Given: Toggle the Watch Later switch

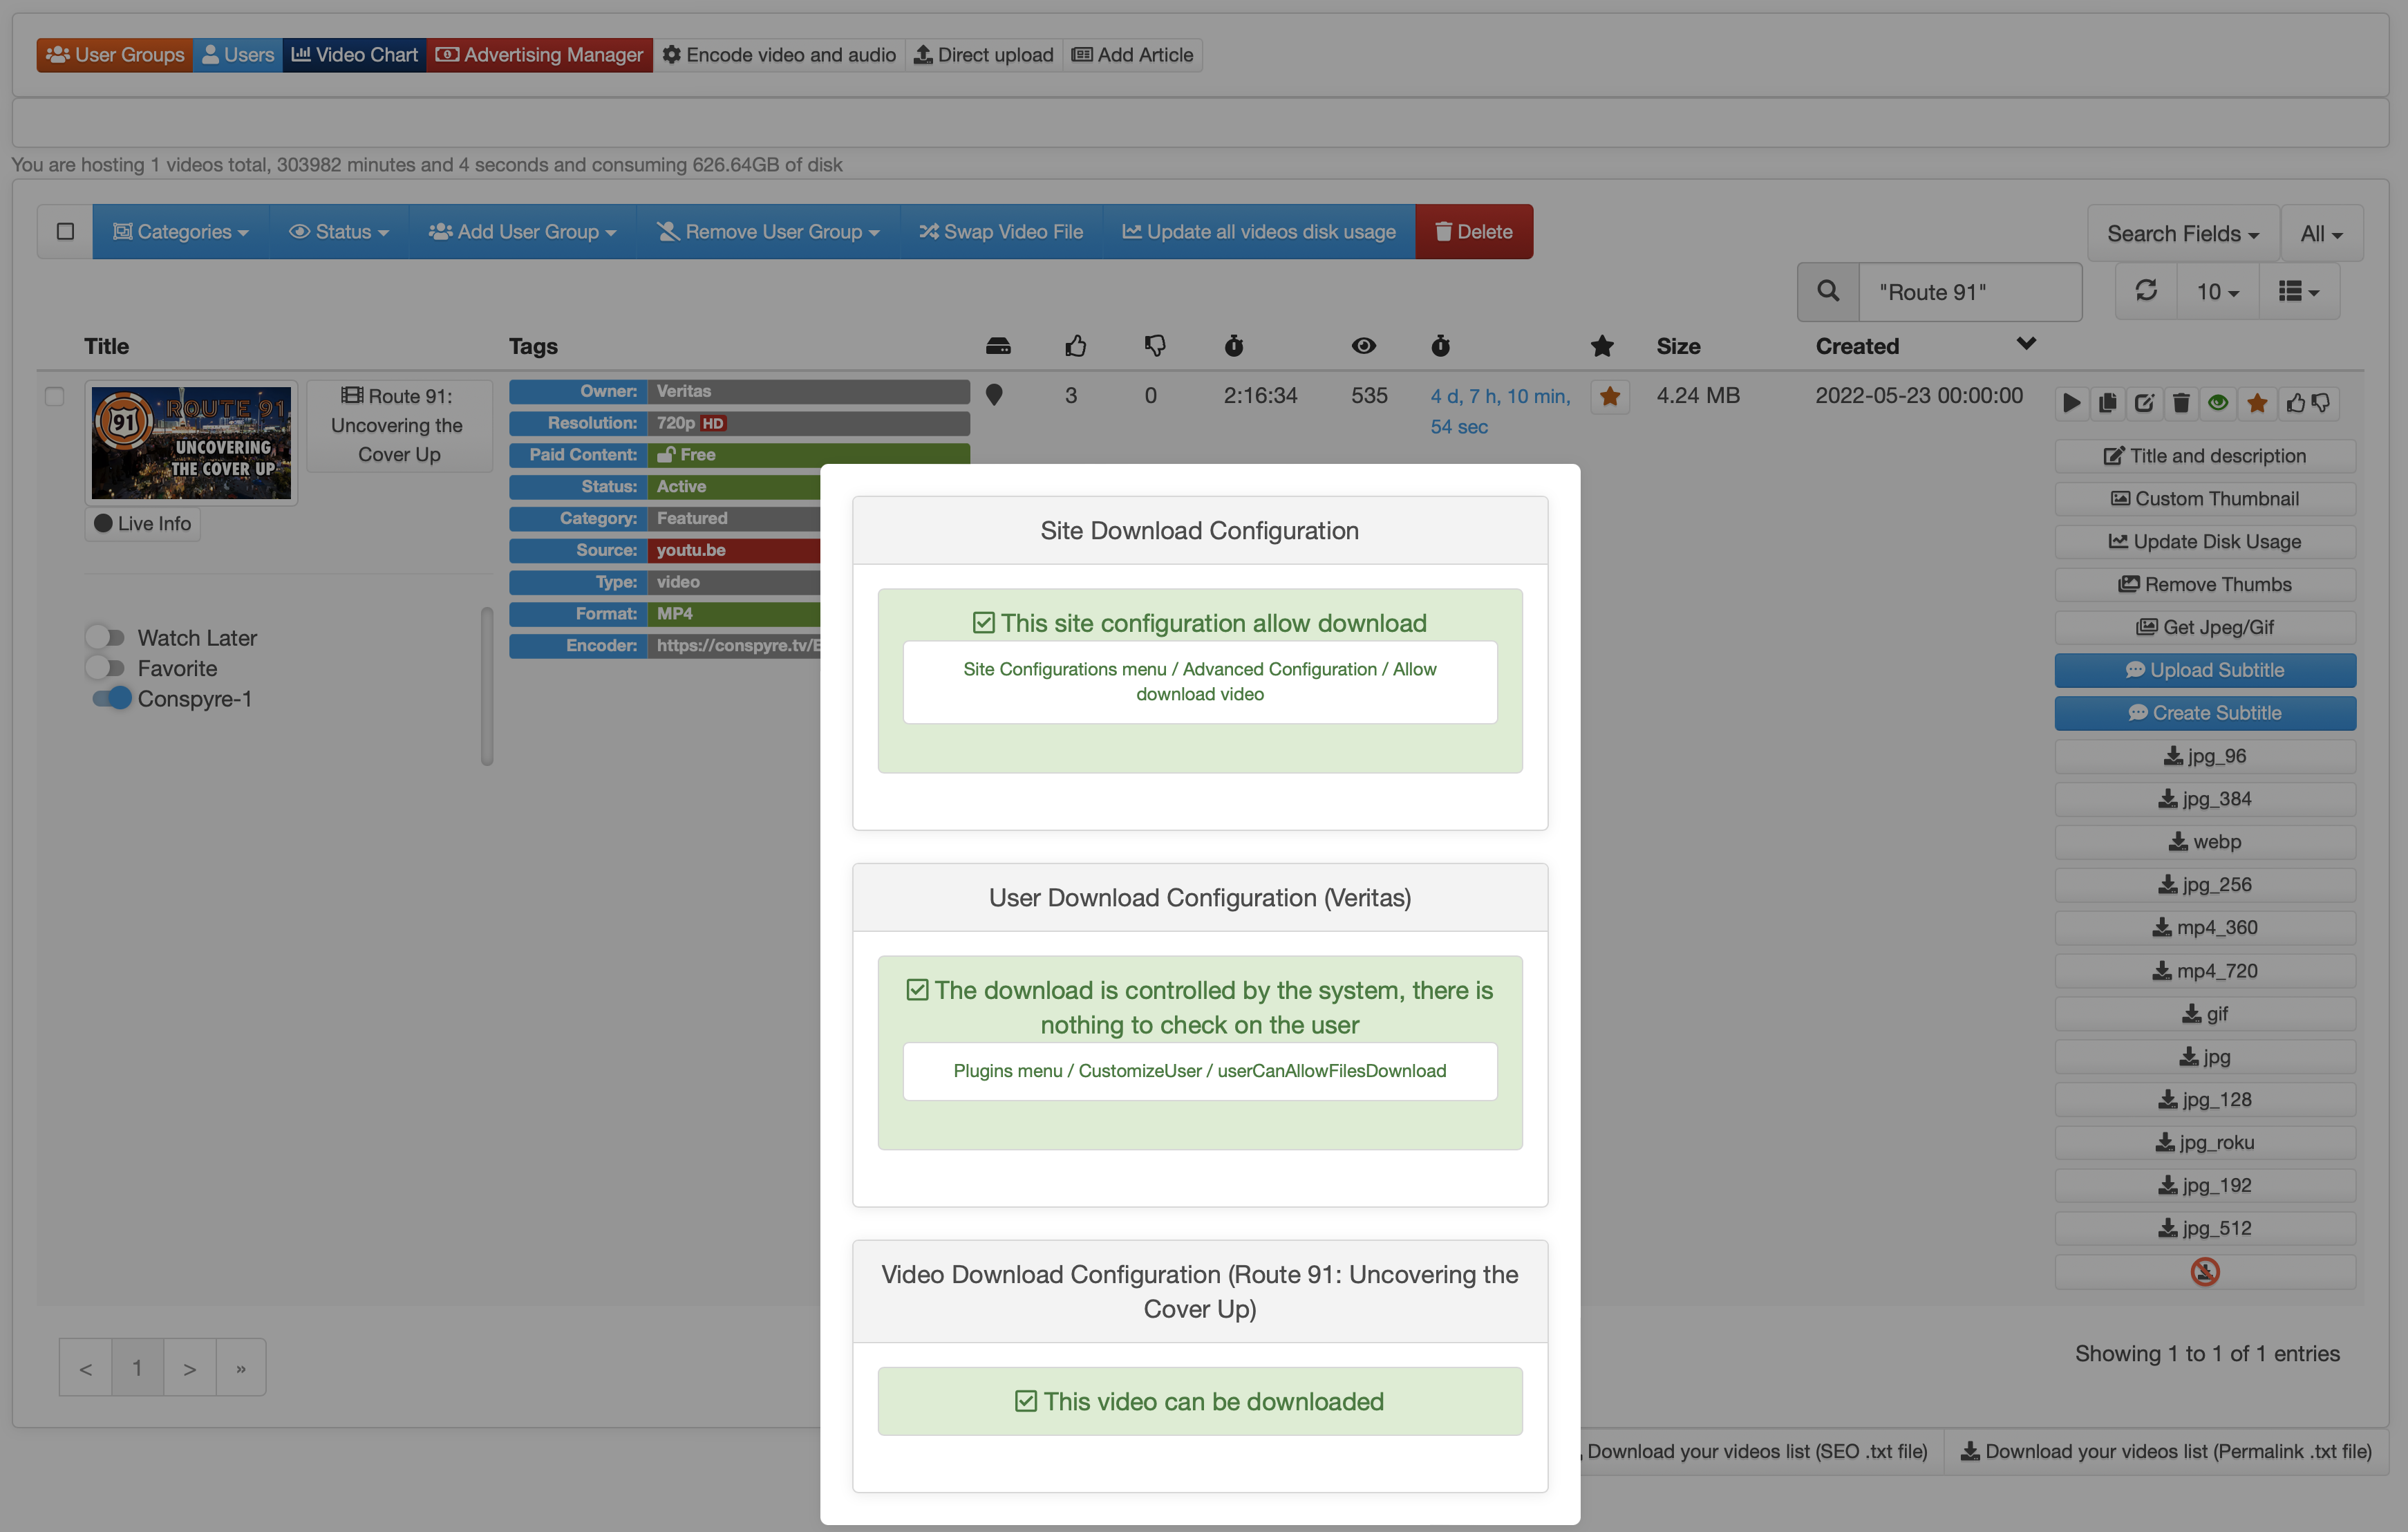Looking at the screenshot, I should click(105, 637).
